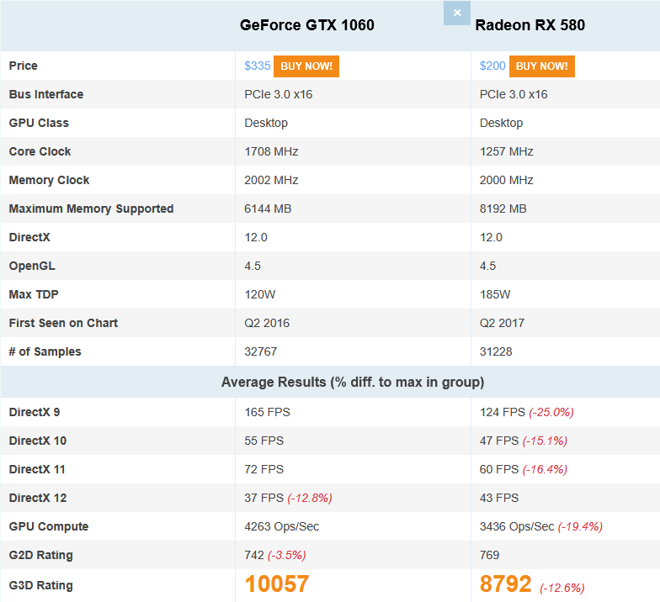The width and height of the screenshot is (660, 602).
Task: Click the DirectX 10 row label
Action: (37, 441)
